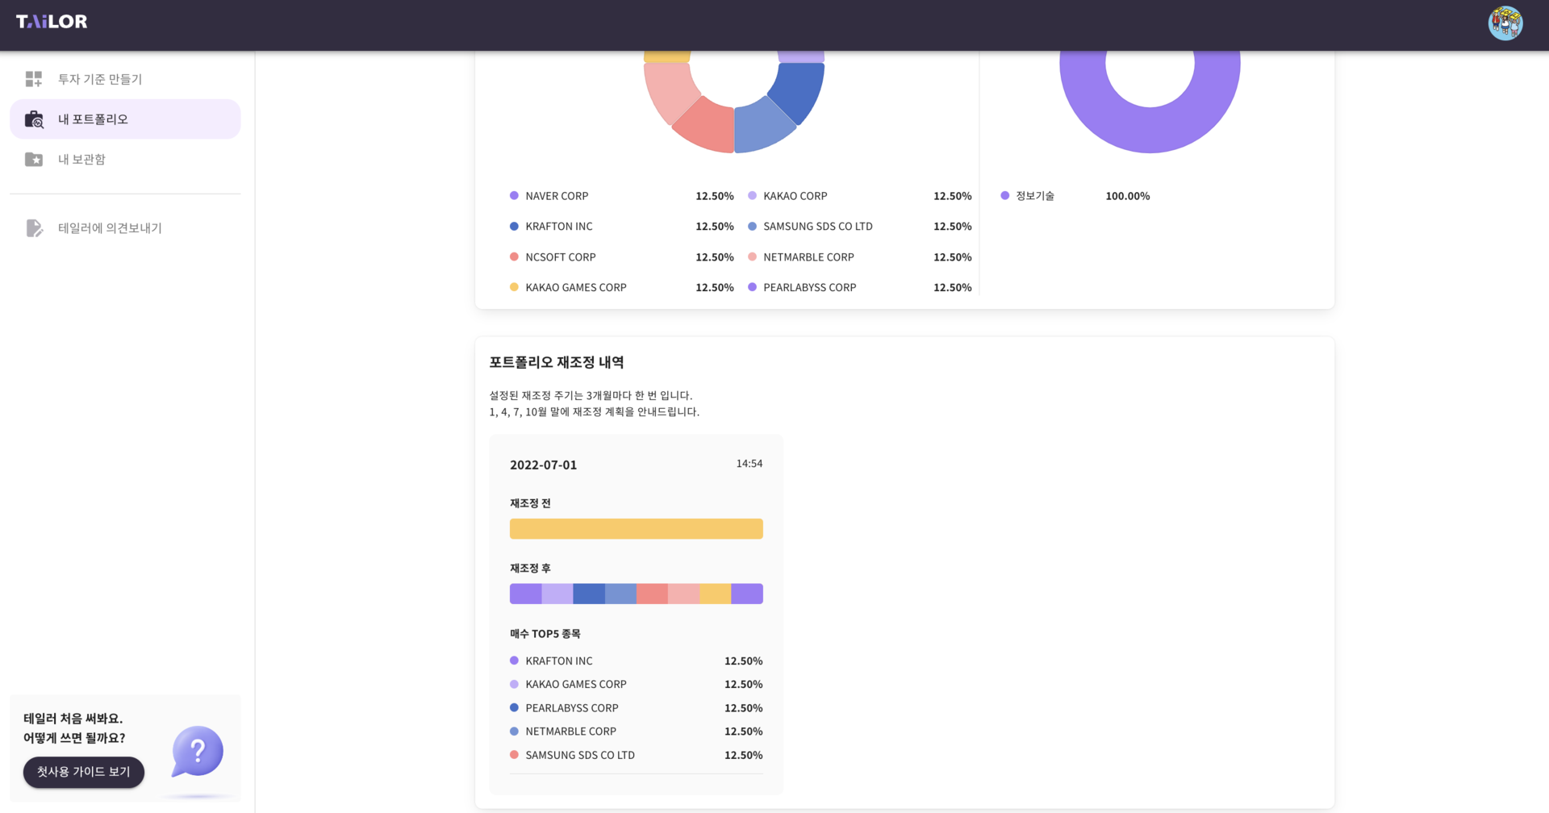Click SAMSUNG SDS CO LTD in the top chart legend

pos(818,227)
